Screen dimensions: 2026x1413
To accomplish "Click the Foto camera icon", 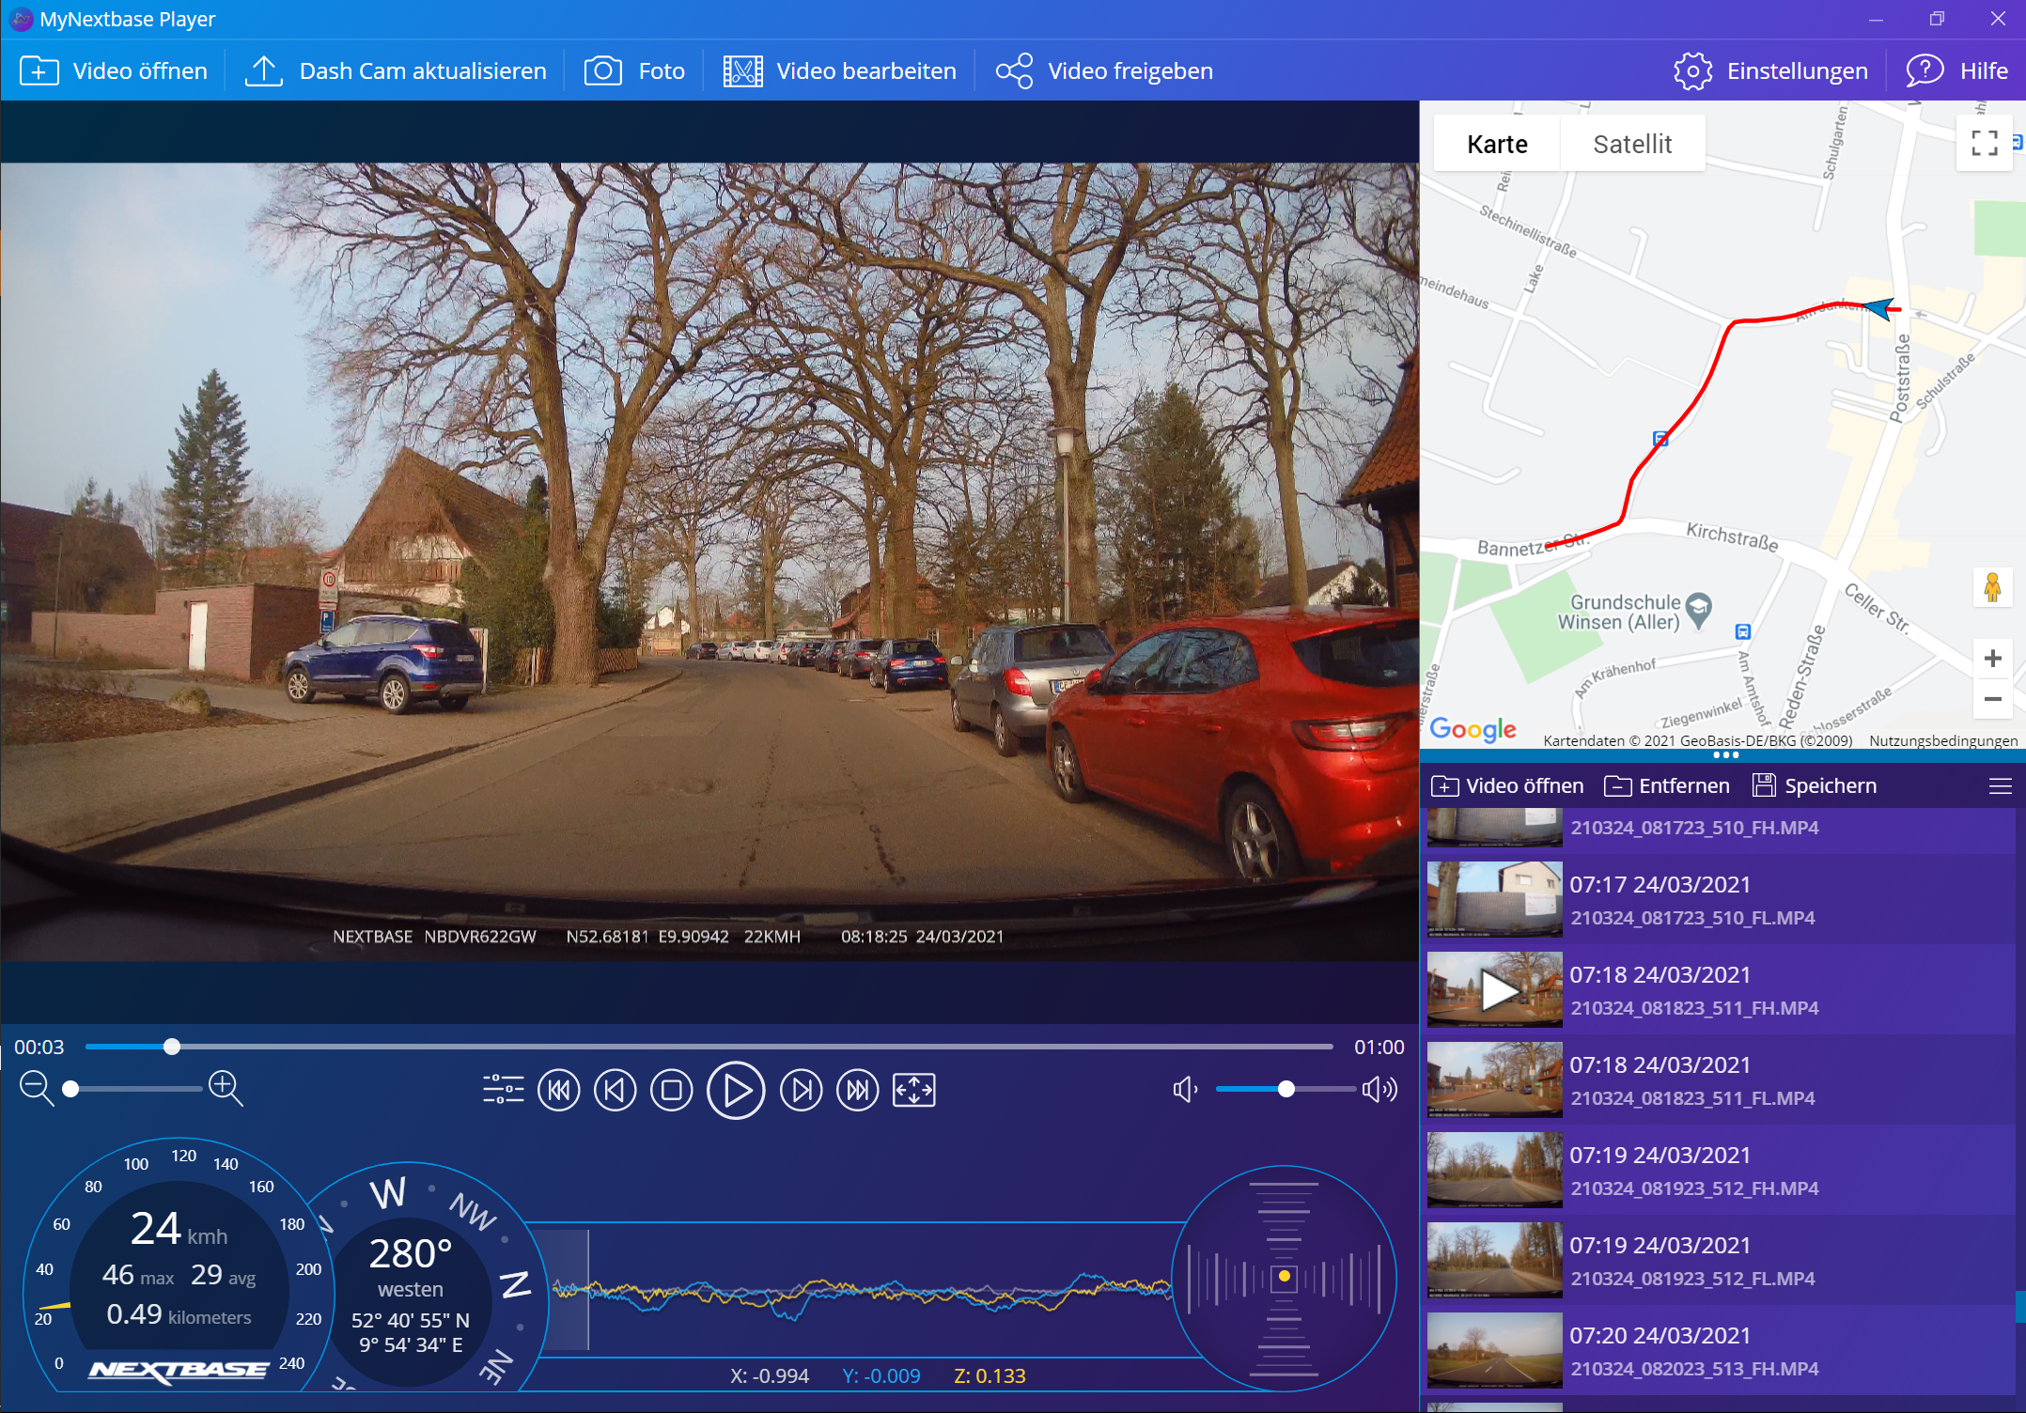I will tap(602, 70).
